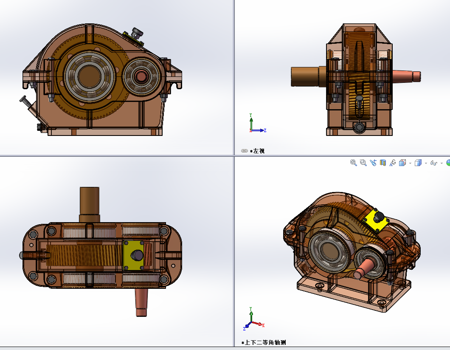Click the Display Style cube icon
The width and height of the screenshot is (450, 350).
[x=418, y=163]
